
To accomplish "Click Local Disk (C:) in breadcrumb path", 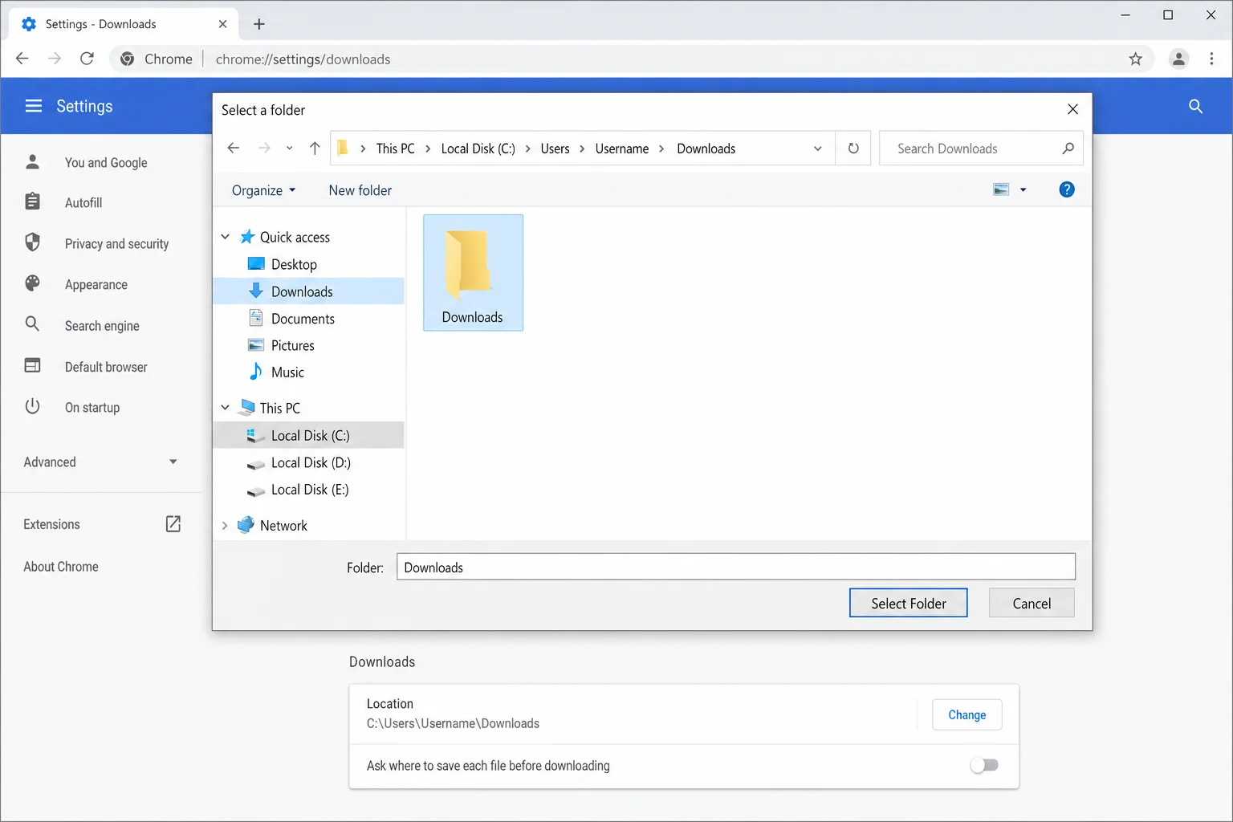I will [x=478, y=149].
